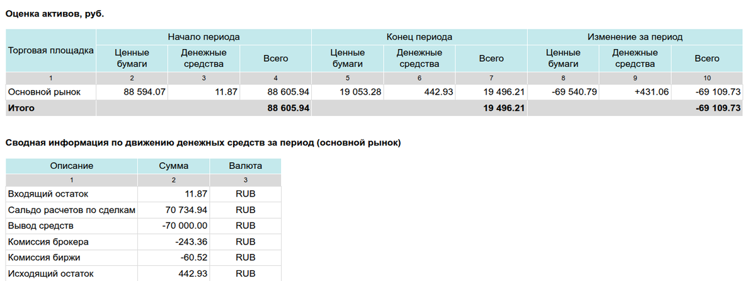Image resolution: width=756 pixels, height=281 pixels.
Task: Click 'Денежные средства' under Конец периода
Action: [419, 59]
